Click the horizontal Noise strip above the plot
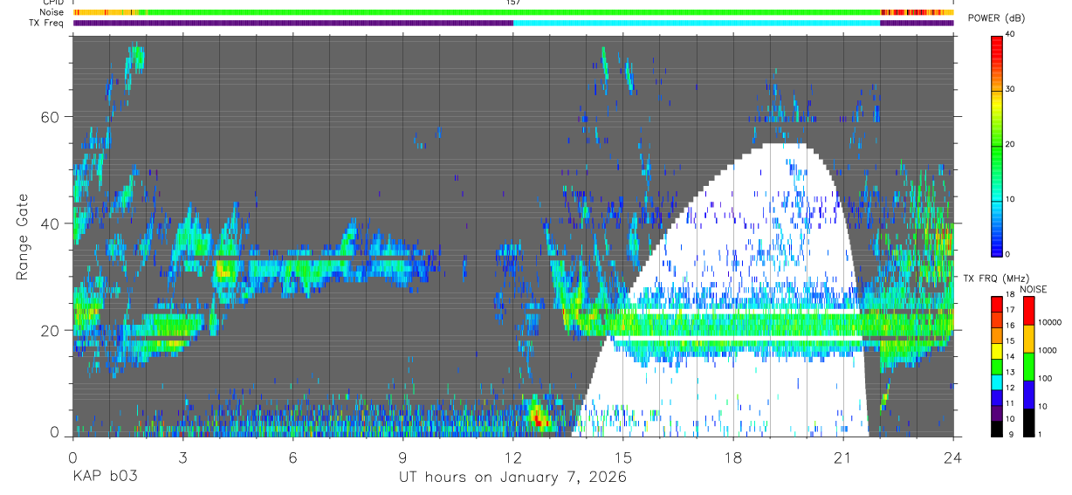Viewport: 1072px width, 495px height. pos(513,13)
